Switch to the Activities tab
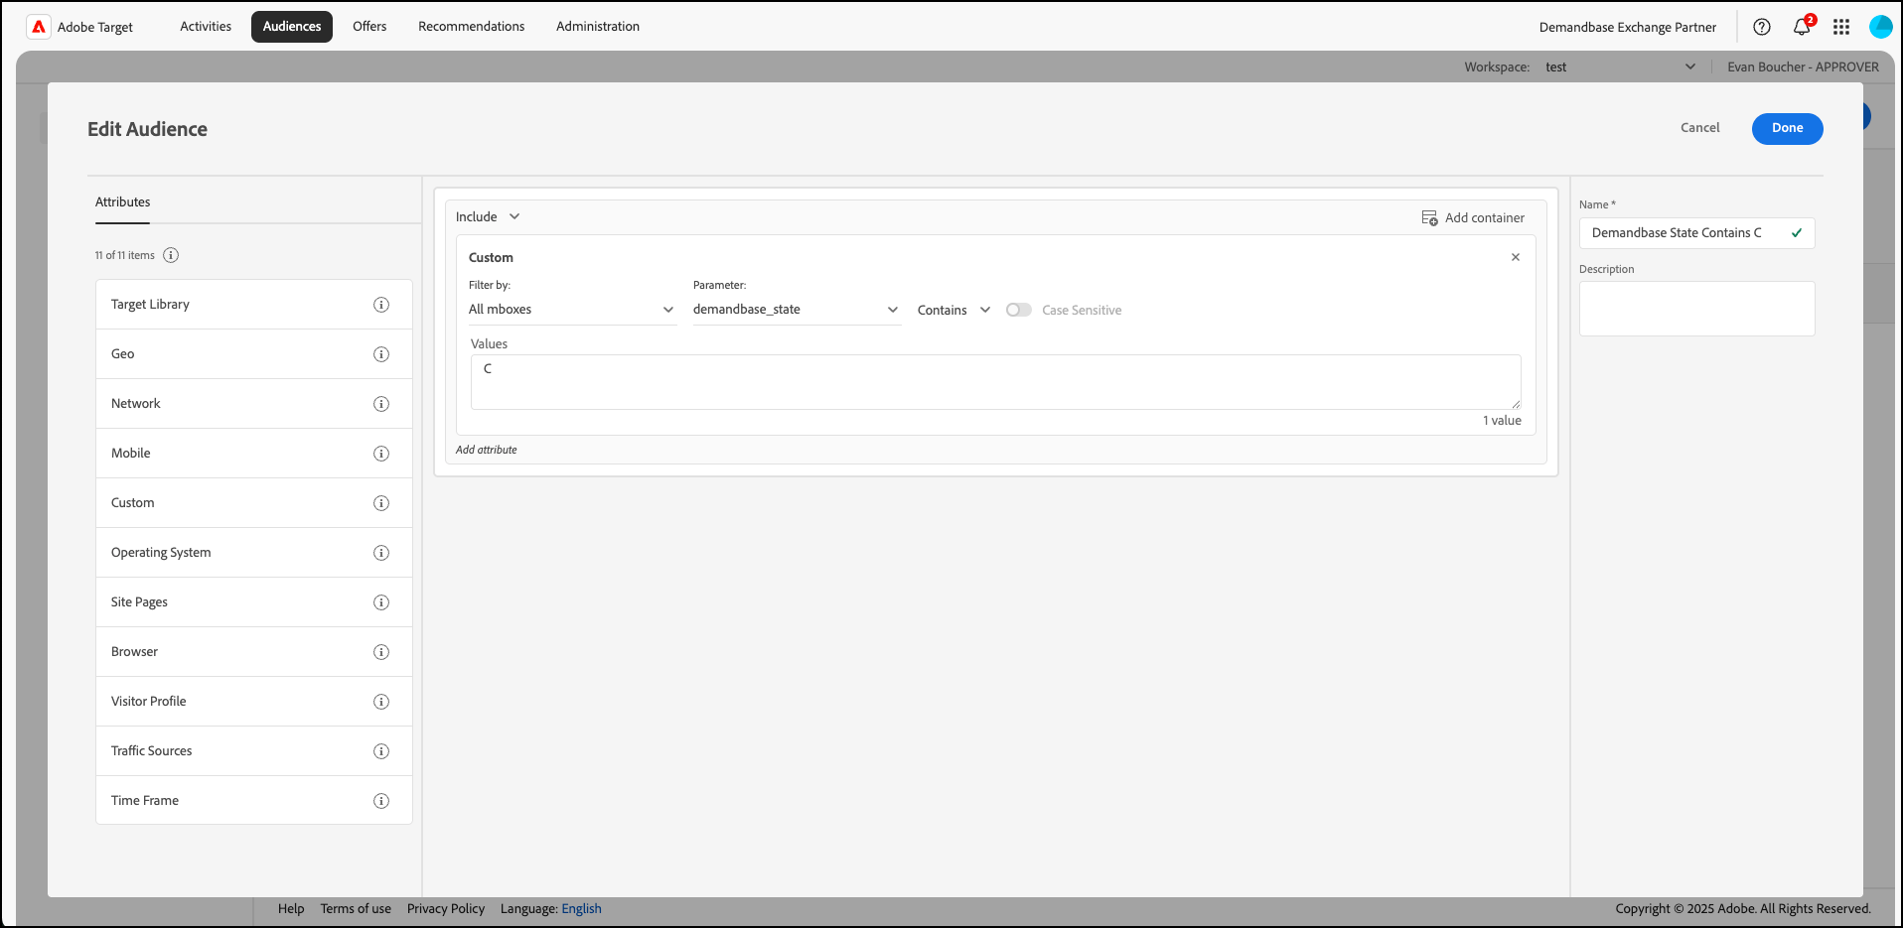Viewport: 1903px width, 928px height. (206, 27)
